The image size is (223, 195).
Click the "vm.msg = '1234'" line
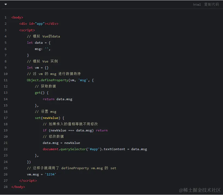[41, 174]
